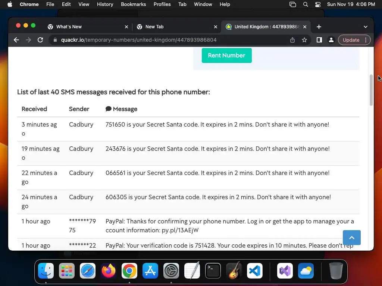Close the What's New tab
Image resolution: width=382 pixels, height=286 pixels.
[126, 27]
